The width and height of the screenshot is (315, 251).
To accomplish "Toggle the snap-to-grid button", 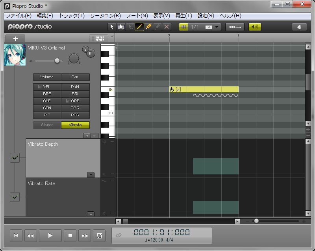I will pyautogui.click(x=183, y=27).
